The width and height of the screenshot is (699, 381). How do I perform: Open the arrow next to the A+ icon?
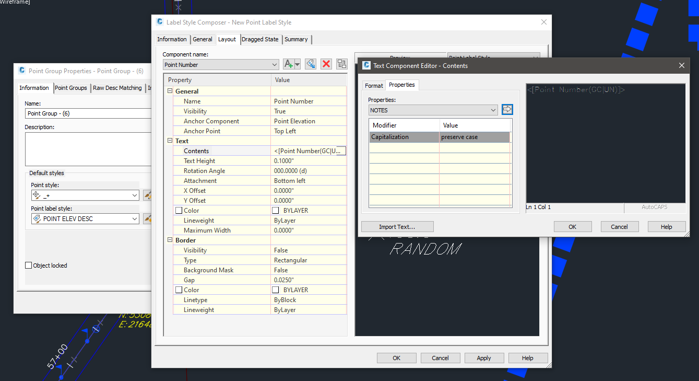click(x=298, y=64)
